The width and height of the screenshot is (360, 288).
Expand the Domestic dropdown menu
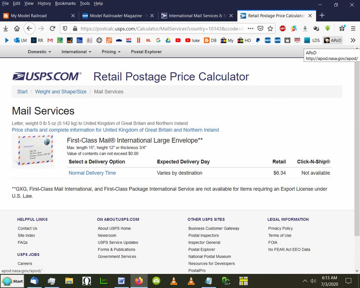pyautogui.click(x=39, y=52)
